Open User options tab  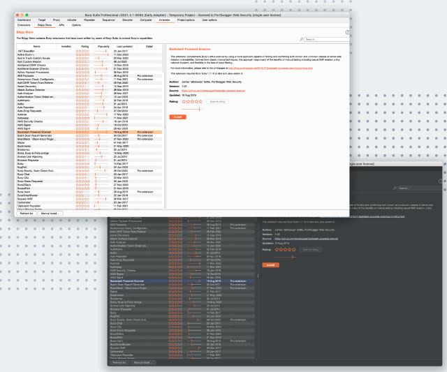210,20
